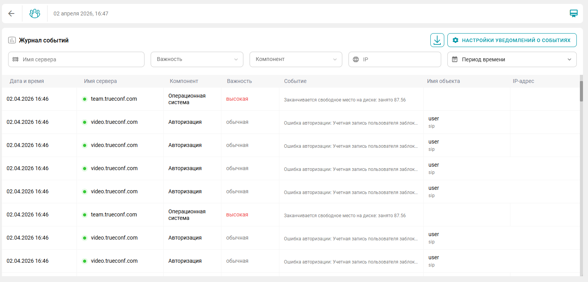588x282 pixels.
Task: Click the Событие column header
Action: [295, 81]
